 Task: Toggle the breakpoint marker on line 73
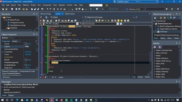pyautogui.click(x=41, y=63)
